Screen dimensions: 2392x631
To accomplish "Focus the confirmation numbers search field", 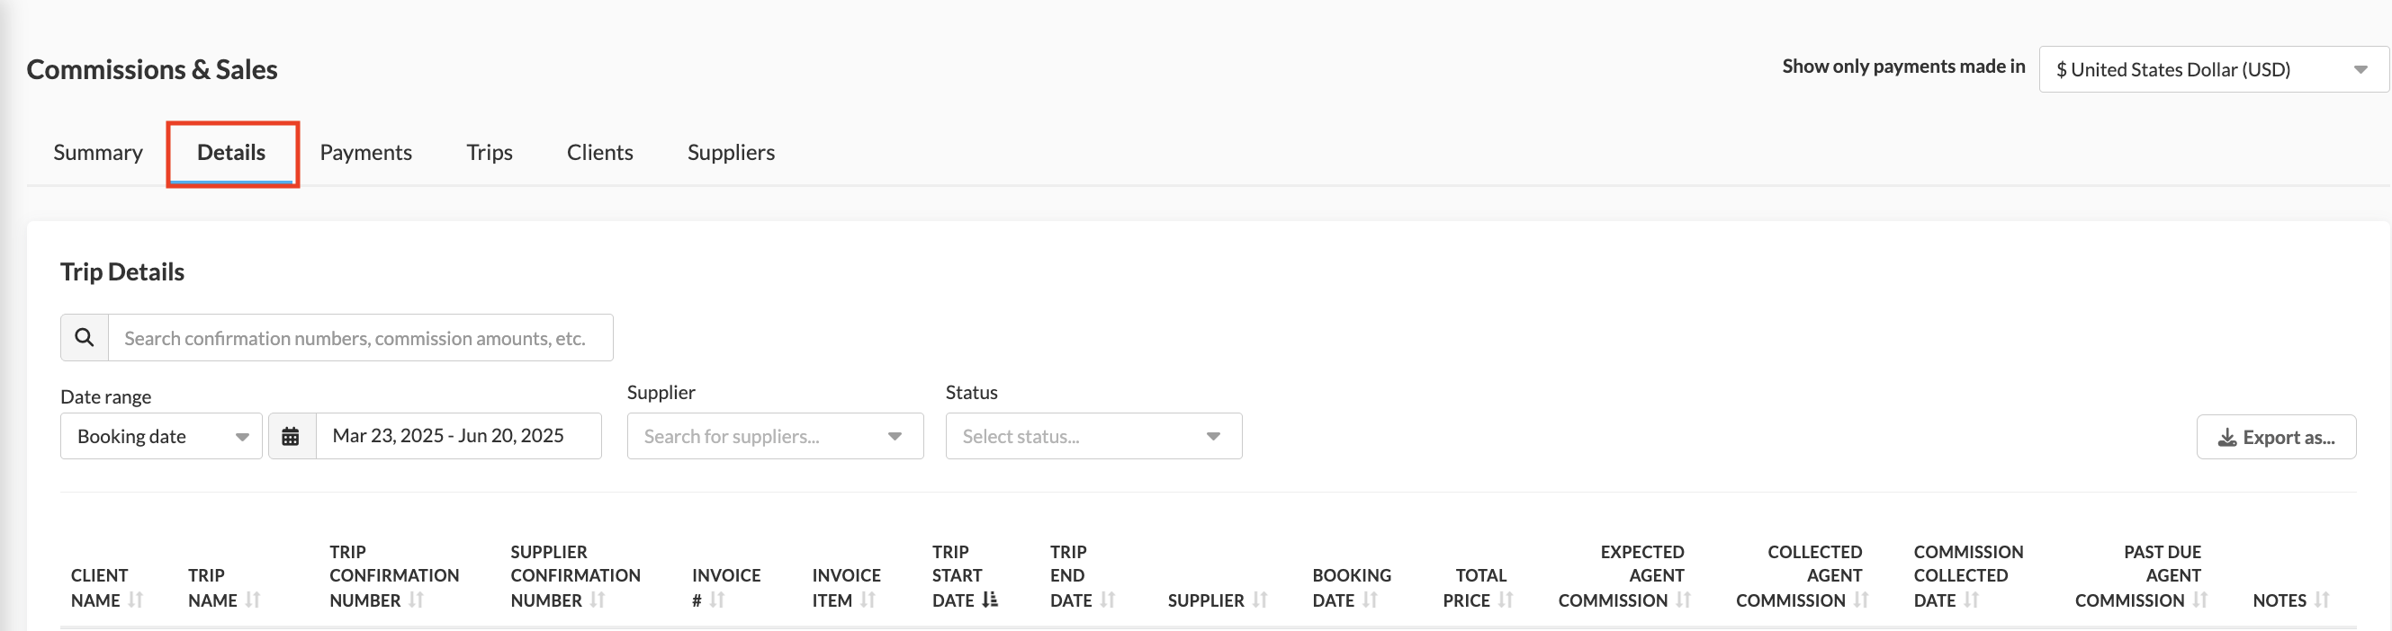I will coord(360,338).
